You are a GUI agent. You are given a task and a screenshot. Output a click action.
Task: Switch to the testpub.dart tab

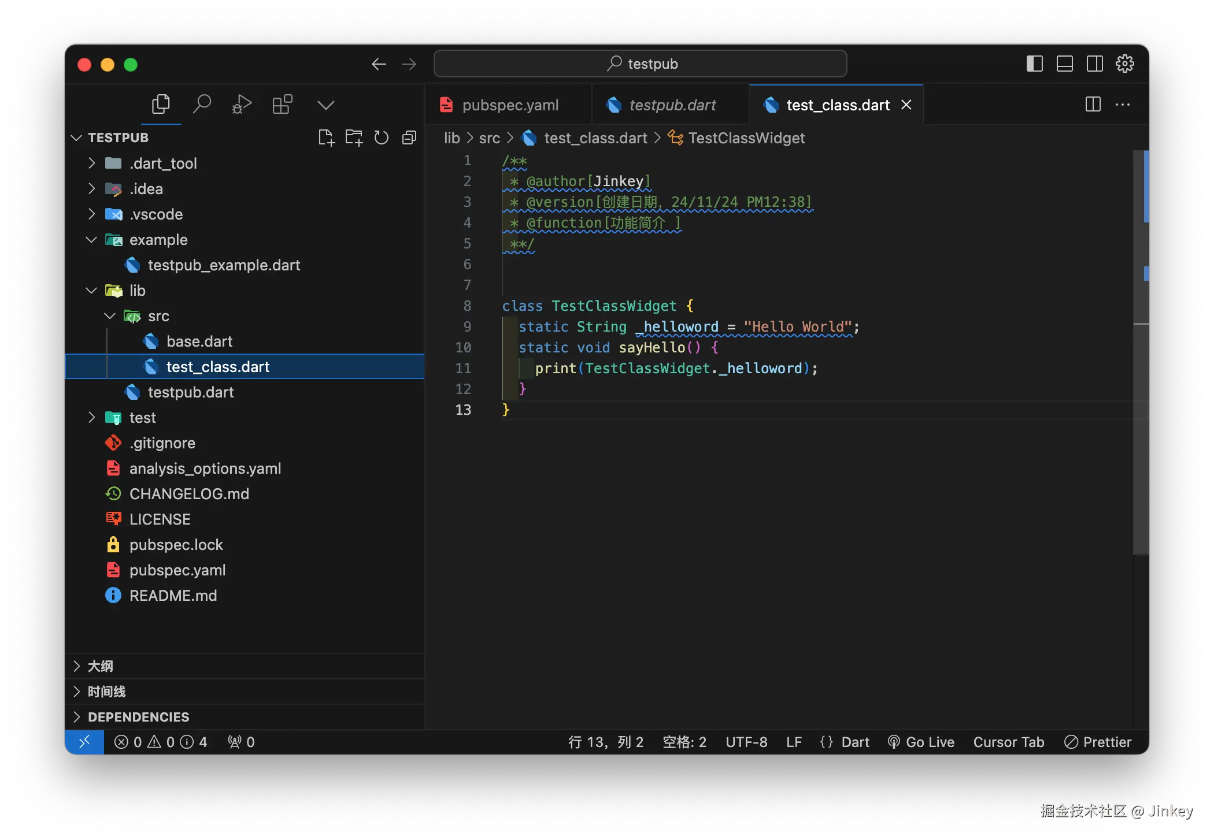672,105
